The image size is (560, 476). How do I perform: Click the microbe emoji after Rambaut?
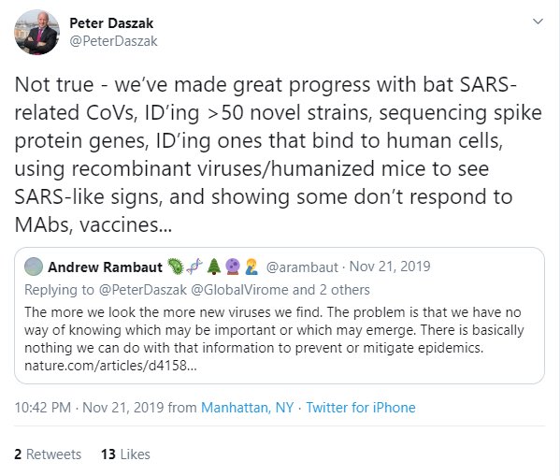176,267
